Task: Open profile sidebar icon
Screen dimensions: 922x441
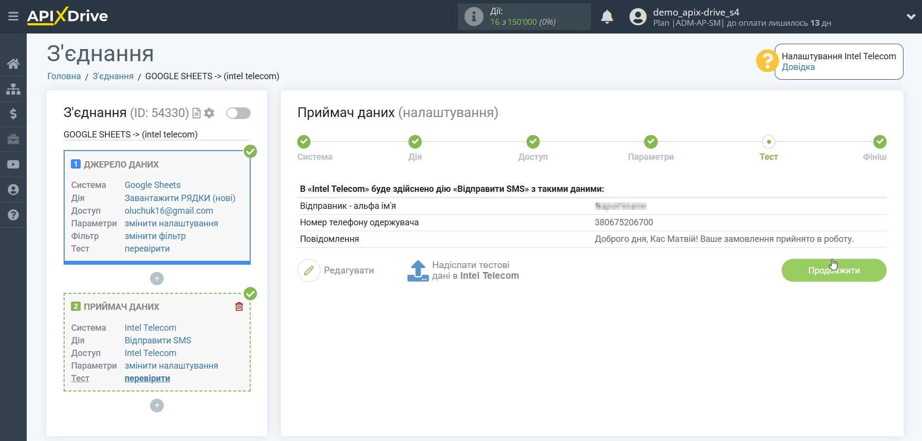Action: (13, 190)
